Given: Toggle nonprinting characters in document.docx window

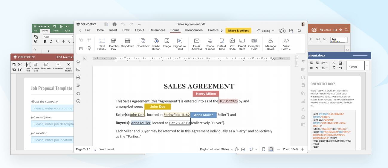Looking at the screenshot, I should [317, 68].
